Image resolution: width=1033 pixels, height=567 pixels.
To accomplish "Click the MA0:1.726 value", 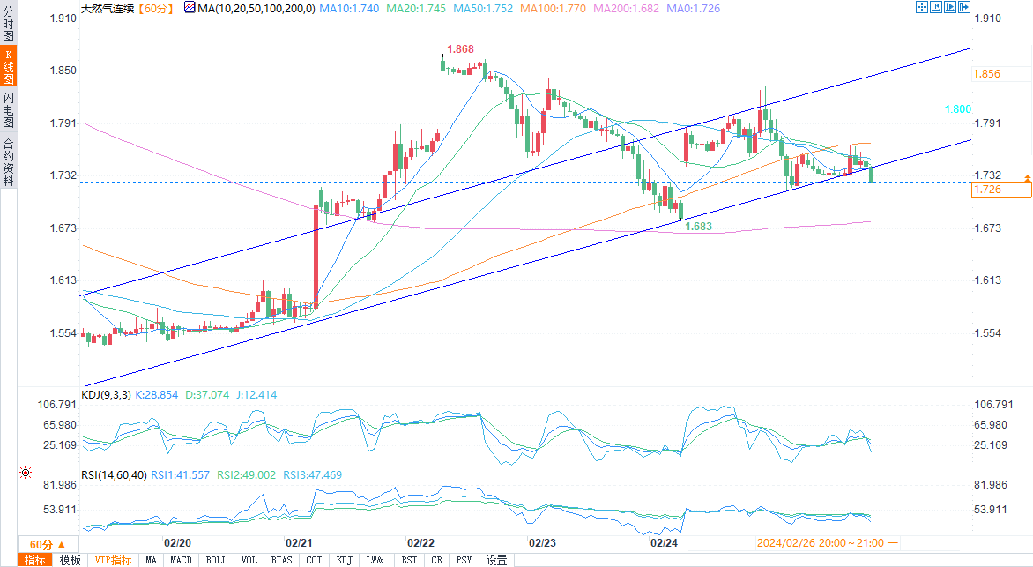I will point(693,9).
